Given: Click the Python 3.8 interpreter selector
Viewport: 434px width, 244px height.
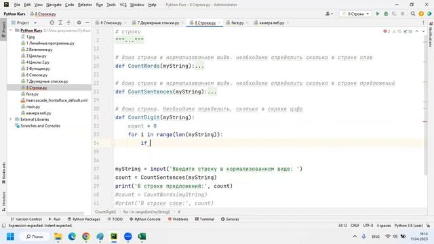Looking at the screenshot, I should click(x=408, y=226).
